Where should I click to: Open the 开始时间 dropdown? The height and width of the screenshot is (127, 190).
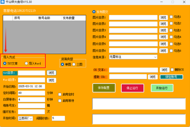pos(25,118)
